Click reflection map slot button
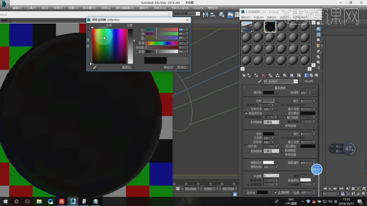The width and height of the screenshot is (367, 206). pos(277,101)
